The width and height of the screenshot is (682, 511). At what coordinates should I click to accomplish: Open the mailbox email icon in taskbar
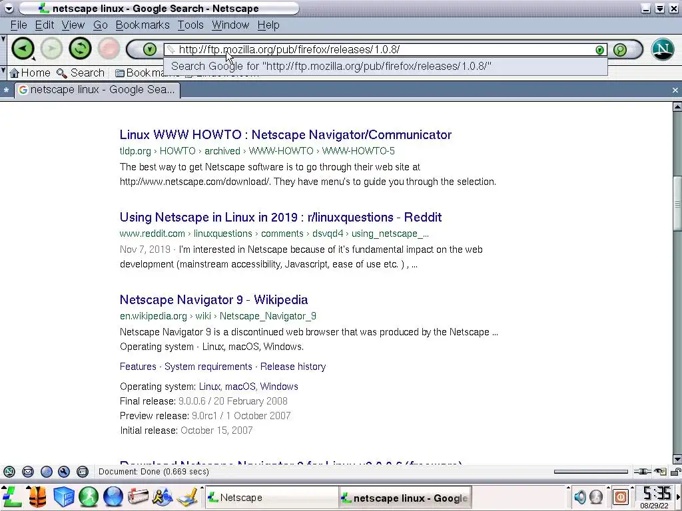138,496
